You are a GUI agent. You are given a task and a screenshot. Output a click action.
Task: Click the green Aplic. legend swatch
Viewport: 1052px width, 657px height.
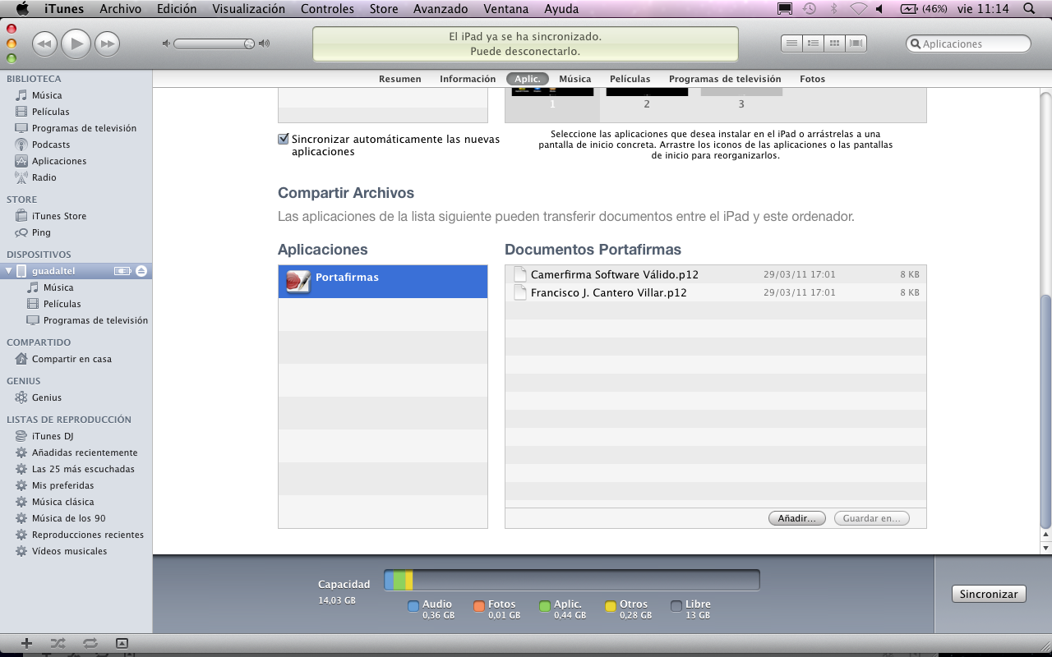pyautogui.click(x=545, y=607)
